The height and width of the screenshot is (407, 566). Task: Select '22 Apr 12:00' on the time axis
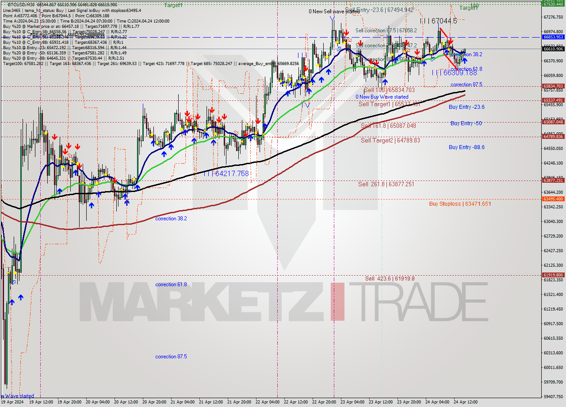pos(296,402)
